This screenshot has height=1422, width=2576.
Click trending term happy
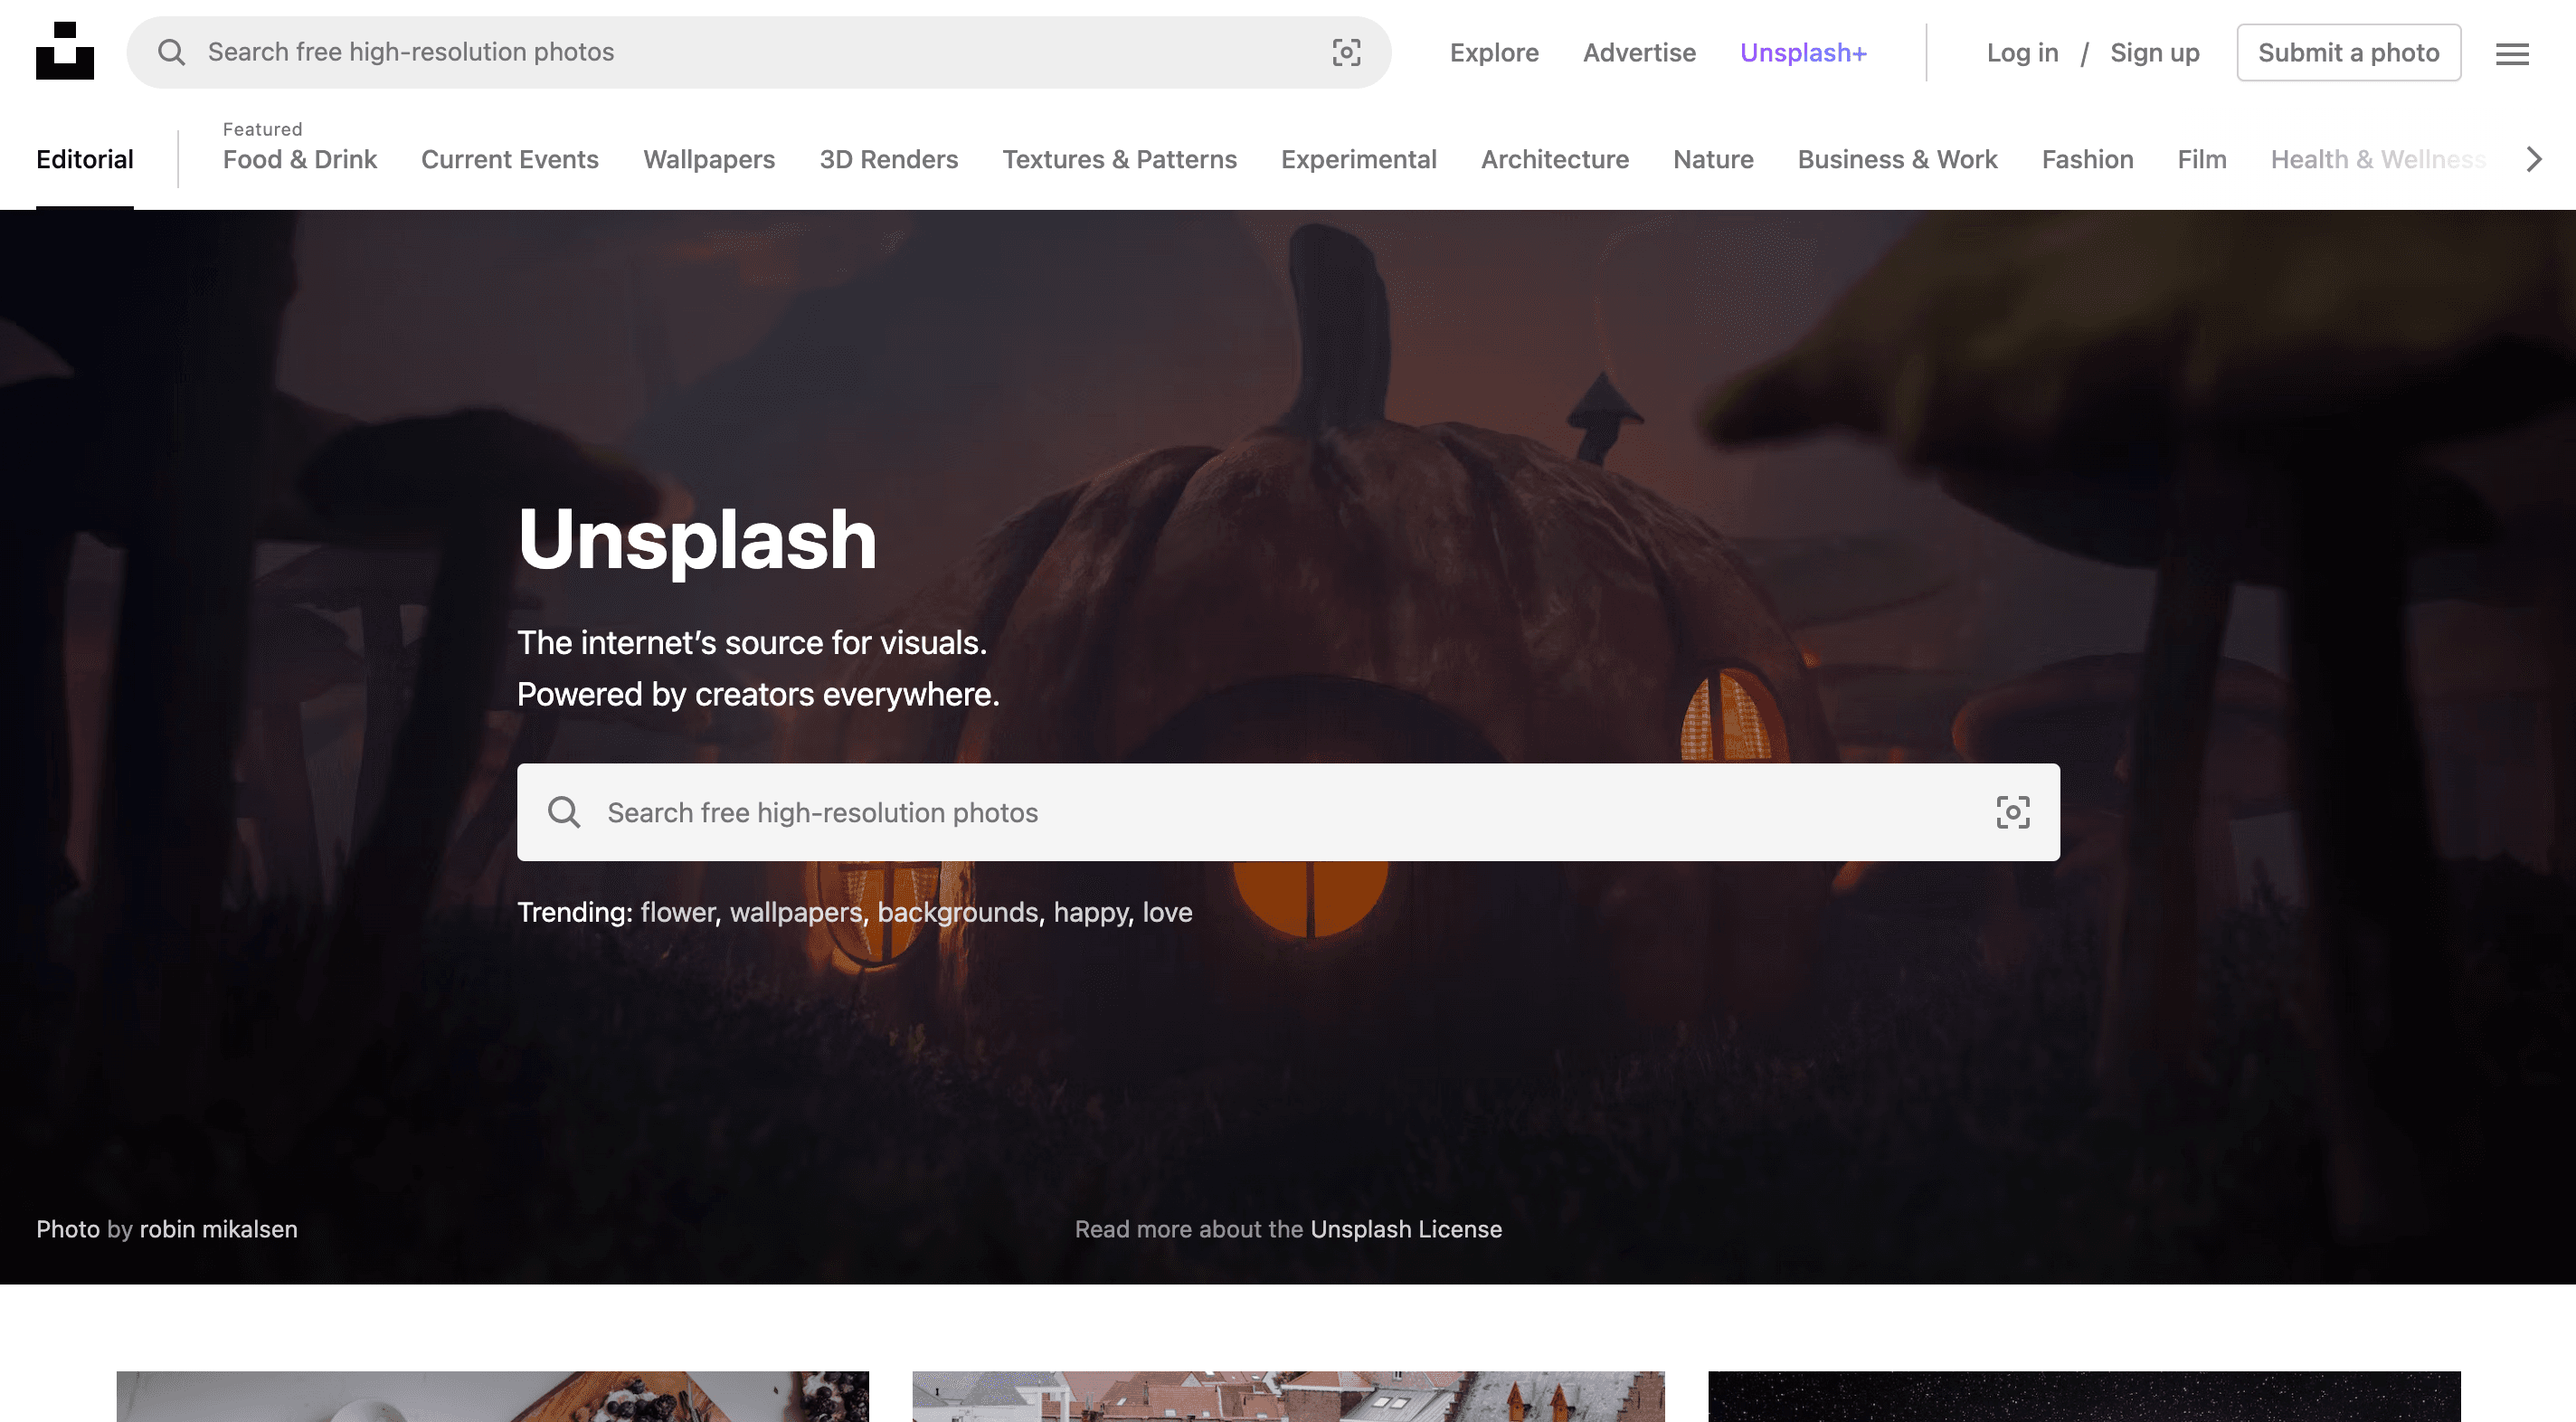click(x=1090, y=912)
